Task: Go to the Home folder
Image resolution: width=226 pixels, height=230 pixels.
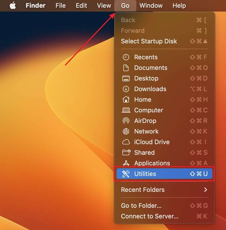Action: 164,100
